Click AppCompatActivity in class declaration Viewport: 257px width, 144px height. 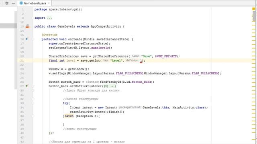[106, 26]
